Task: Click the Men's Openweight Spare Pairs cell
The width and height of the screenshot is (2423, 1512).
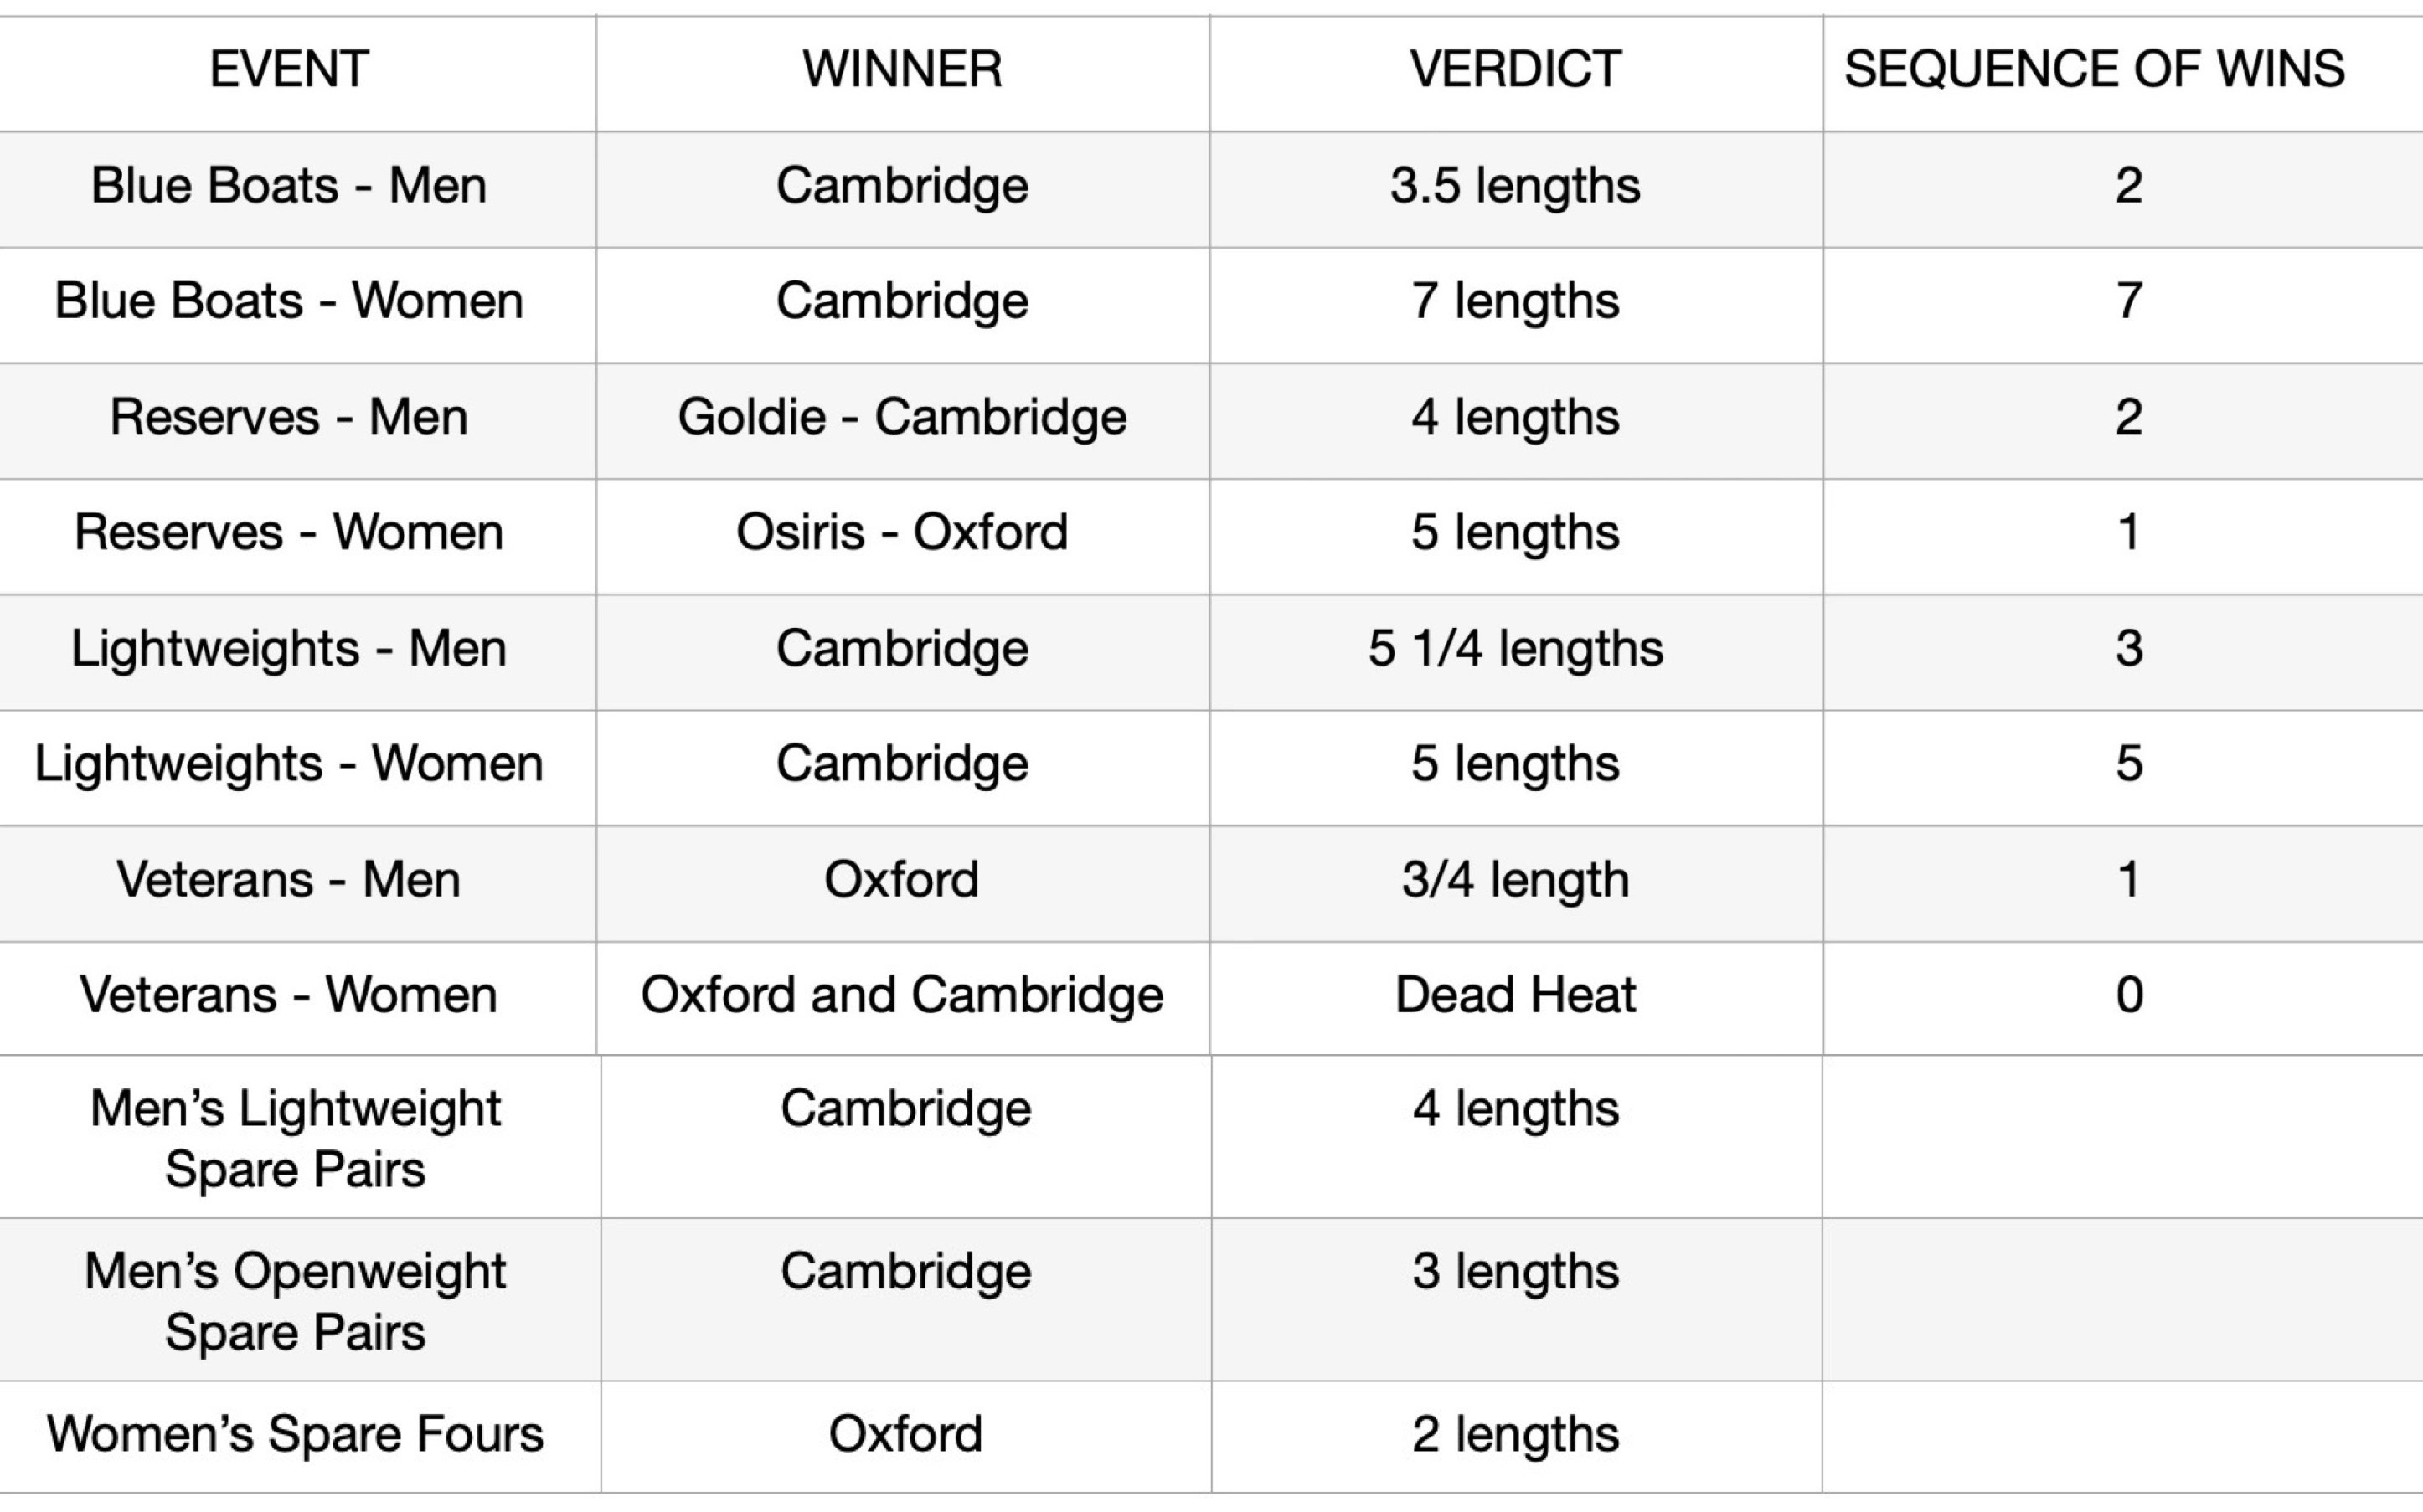Action: pos(295,1301)
